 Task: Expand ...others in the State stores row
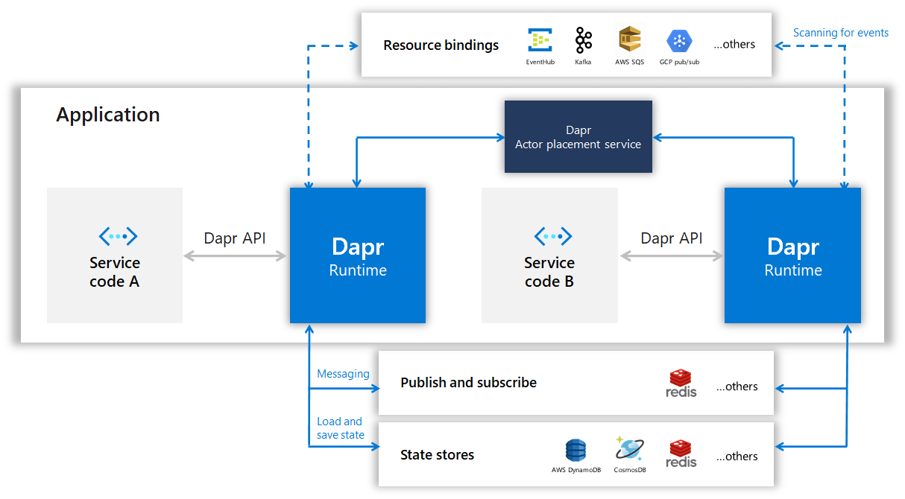tap(737, 455)
